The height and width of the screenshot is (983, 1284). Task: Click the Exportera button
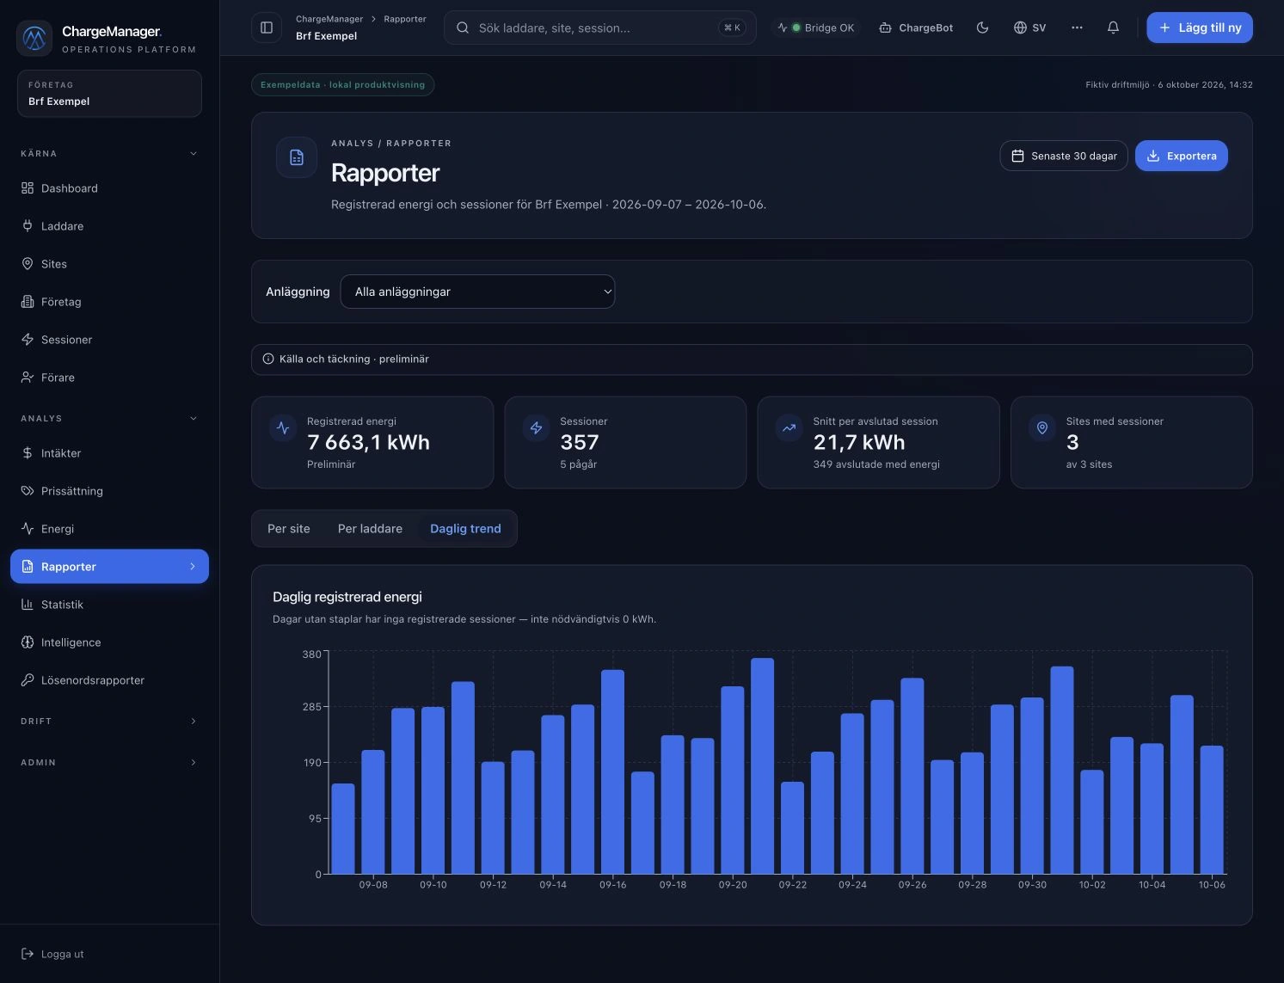click(1182, 156)
